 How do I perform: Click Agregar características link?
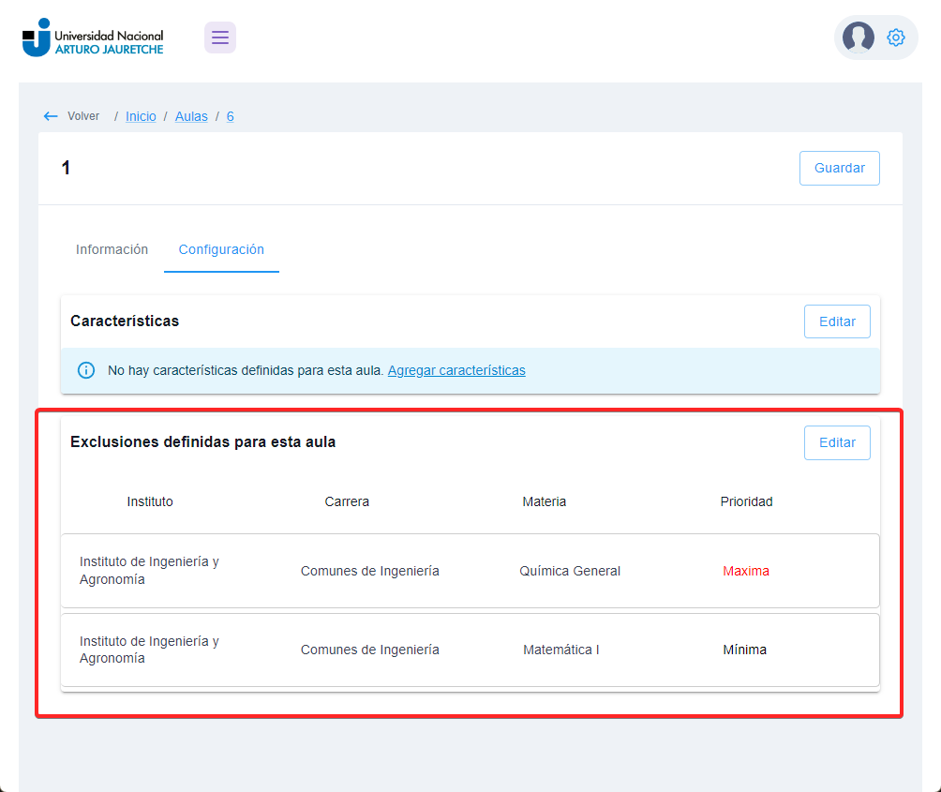[456, 371]
